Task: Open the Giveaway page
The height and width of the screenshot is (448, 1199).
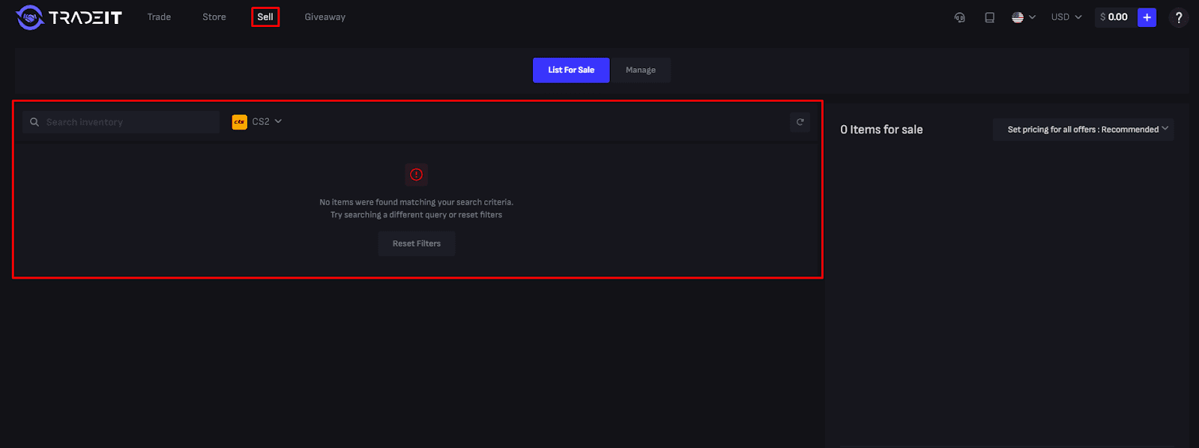Action: tap(324, 17)
